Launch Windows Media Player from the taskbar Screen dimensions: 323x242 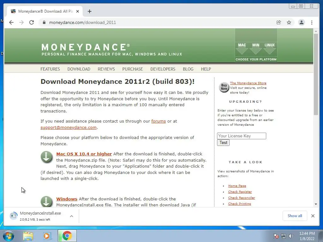[47, 236]
